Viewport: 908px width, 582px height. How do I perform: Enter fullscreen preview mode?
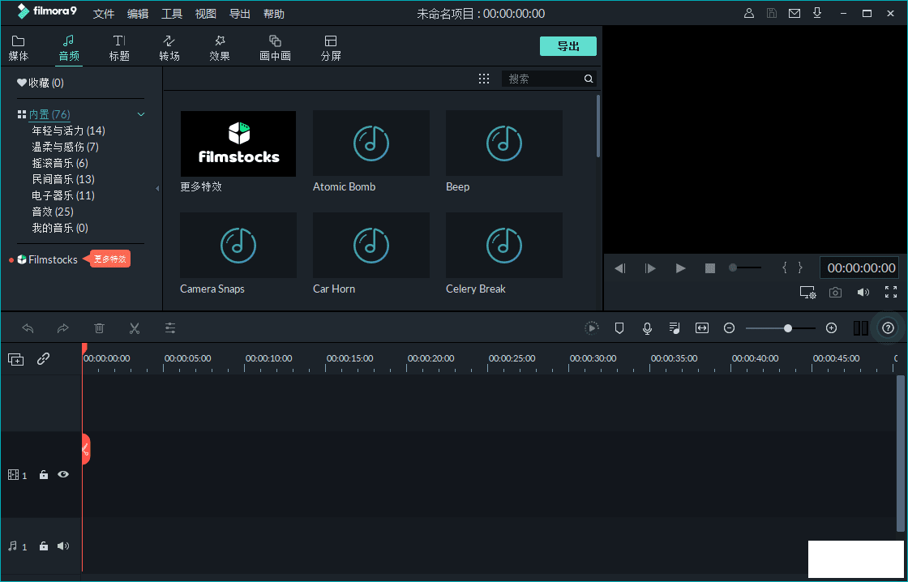[x=891, y=292]
